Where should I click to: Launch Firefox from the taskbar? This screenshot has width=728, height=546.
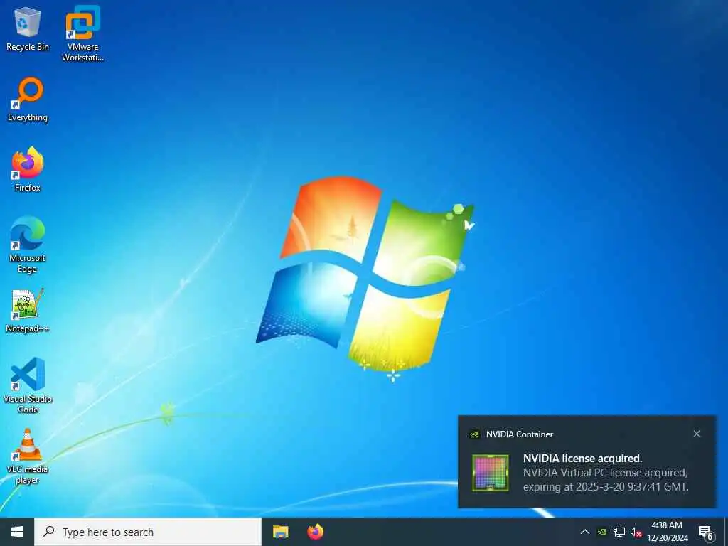pyautogui.click(x=315, y=532)
